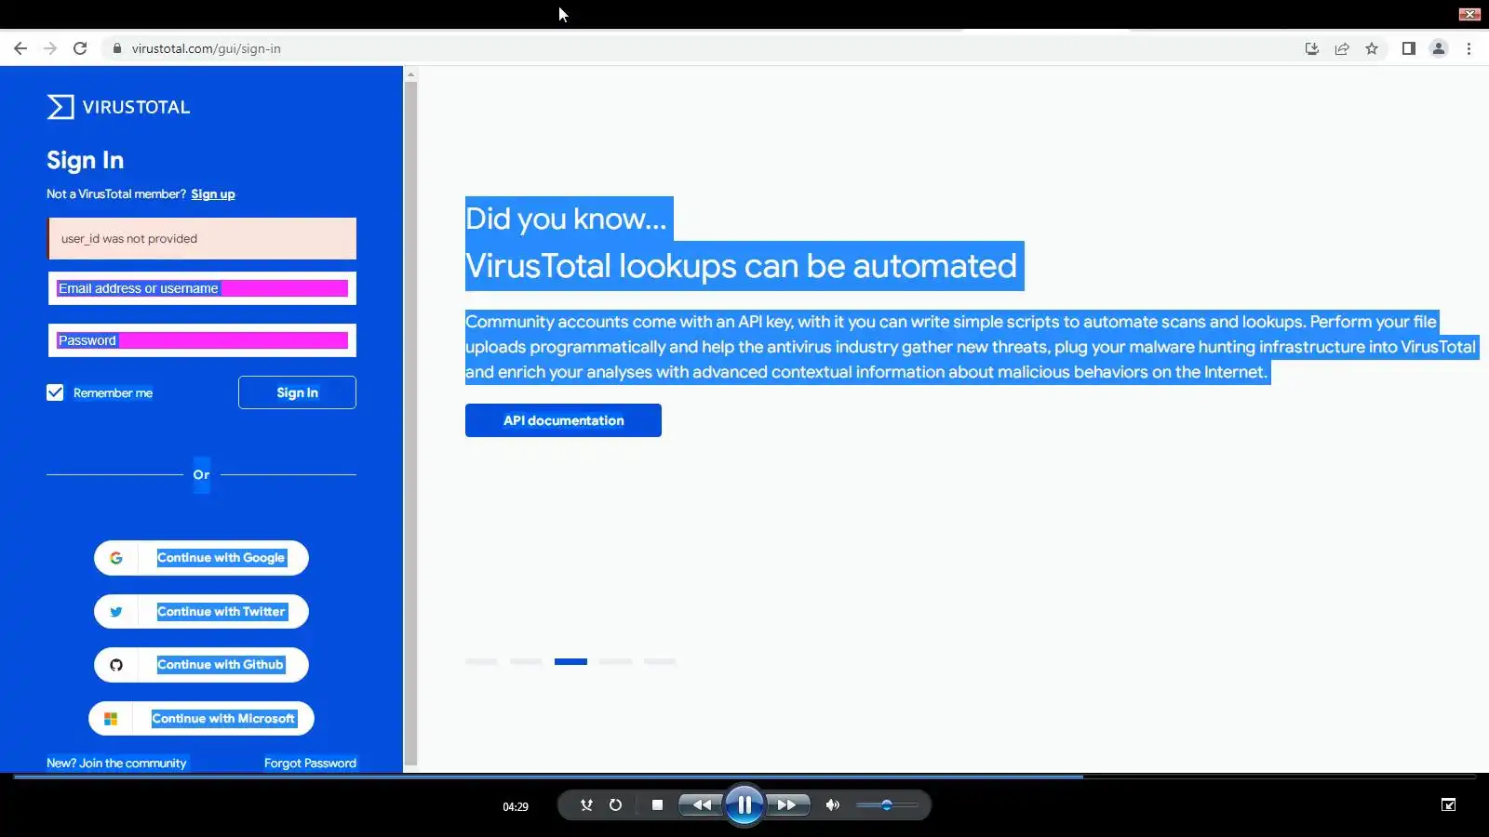
Task: Click the 04:29 elapsed time display
Action: tap(516, 806)
